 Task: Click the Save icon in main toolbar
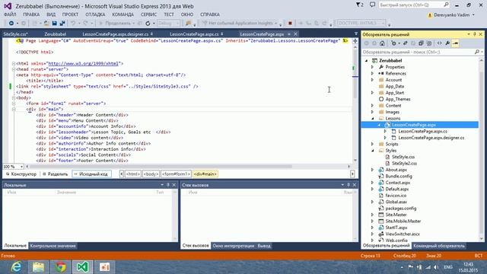pyautogui.click(x=54, y=23)
